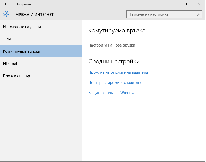Open 'Използване на данни' section
The width and height of the screenshot is (206, 162).
click(41, 27)
